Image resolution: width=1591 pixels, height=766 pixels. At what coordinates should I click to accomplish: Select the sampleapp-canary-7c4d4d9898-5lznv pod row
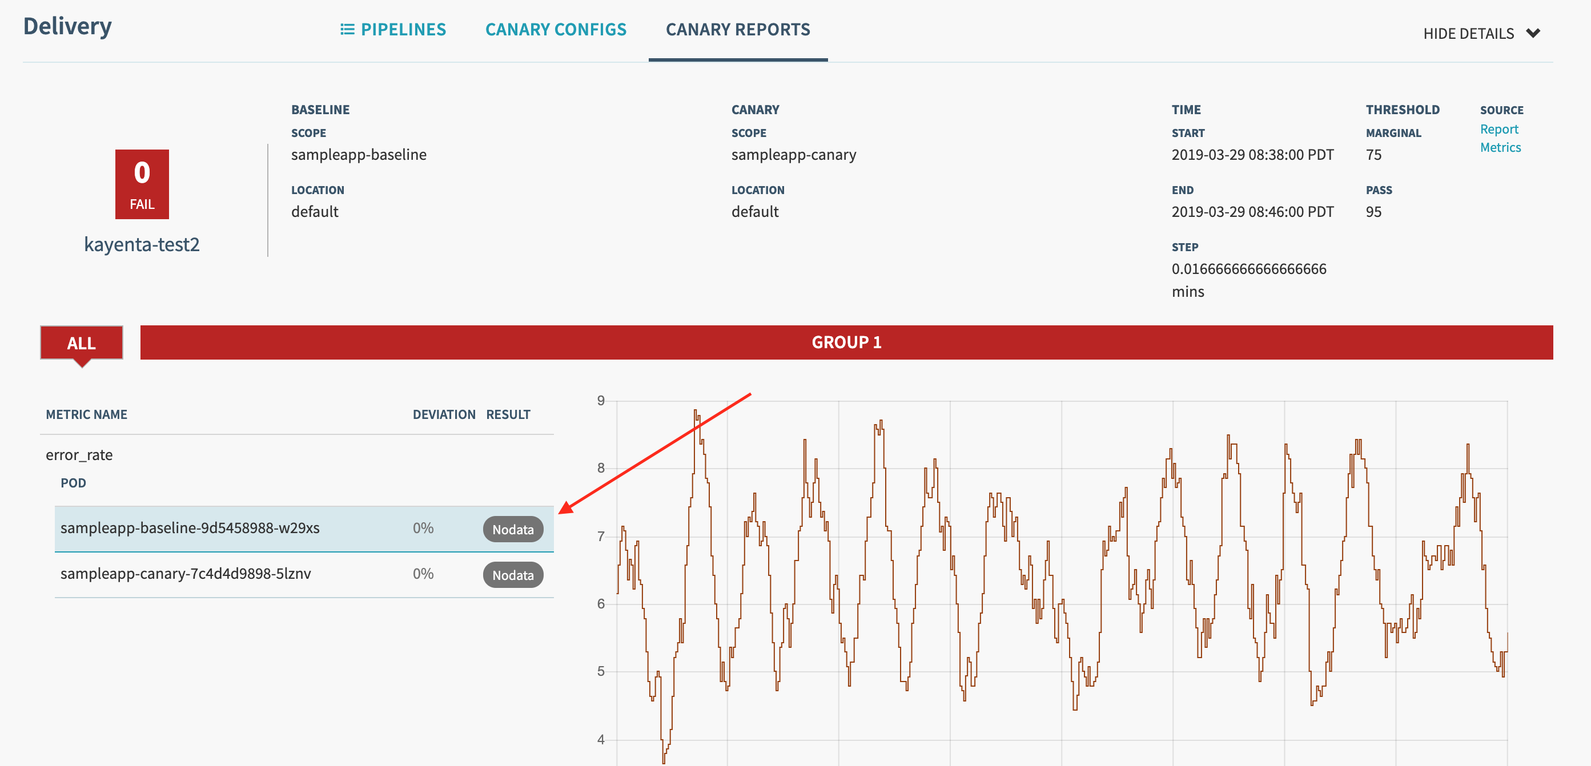[186, 574]
